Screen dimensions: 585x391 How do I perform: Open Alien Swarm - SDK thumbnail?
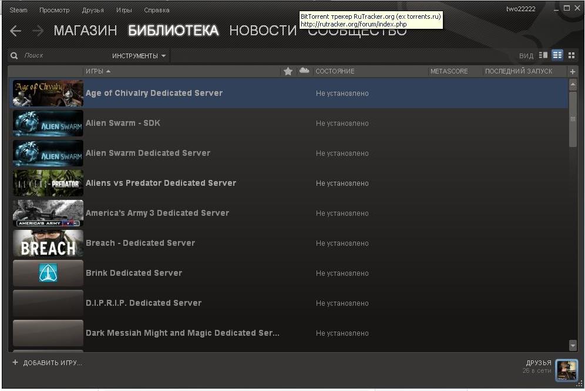48,123
